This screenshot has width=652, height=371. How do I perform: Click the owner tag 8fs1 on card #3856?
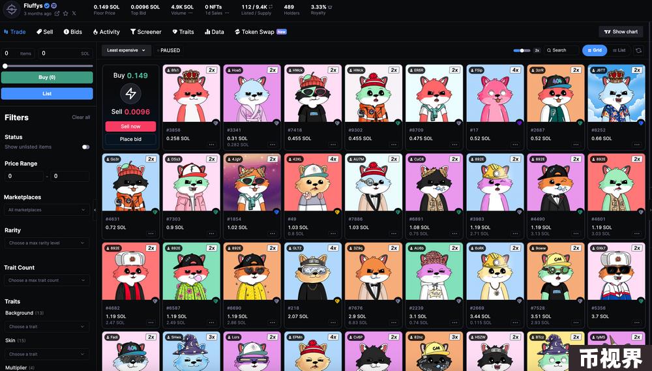click(x=172, y=70)
